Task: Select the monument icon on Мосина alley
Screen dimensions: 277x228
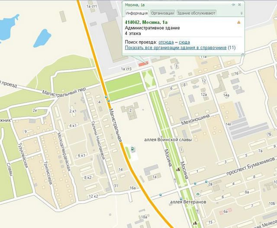Action: click(x=178, y=169)
